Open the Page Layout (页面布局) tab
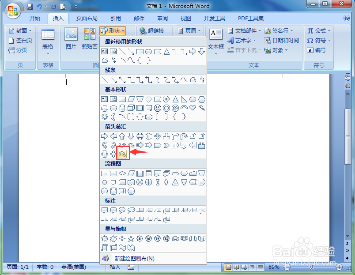The image size is (355, 275). point(87,19)
